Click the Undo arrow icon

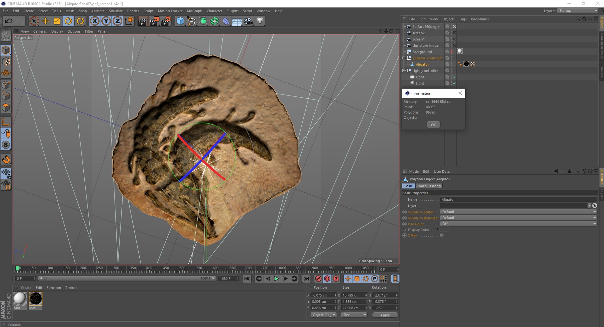point(8,21)
